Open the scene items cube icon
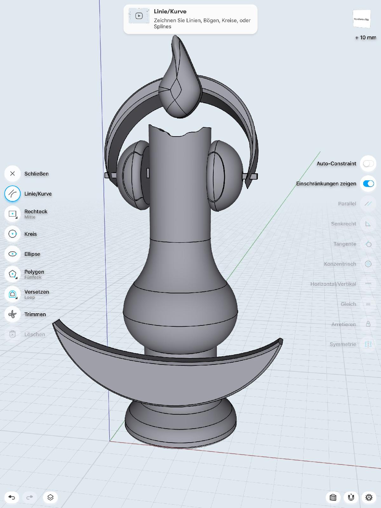Screen dimensions: 381x508 (333, 497)
